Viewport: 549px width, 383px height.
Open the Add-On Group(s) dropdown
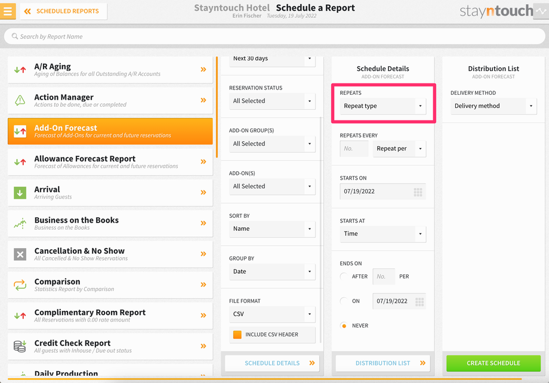click(x=272, y=144)
